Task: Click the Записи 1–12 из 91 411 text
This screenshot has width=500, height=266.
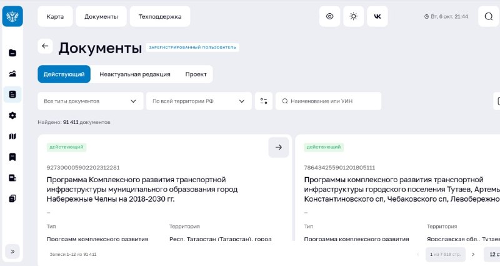Action: pos(73,255)
